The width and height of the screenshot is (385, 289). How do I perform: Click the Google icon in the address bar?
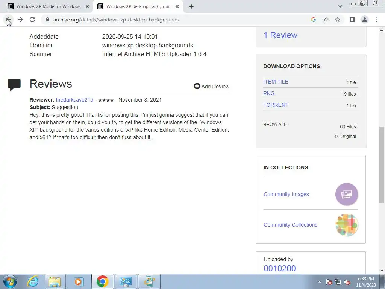pyautogui.click(x=313, y=20)
